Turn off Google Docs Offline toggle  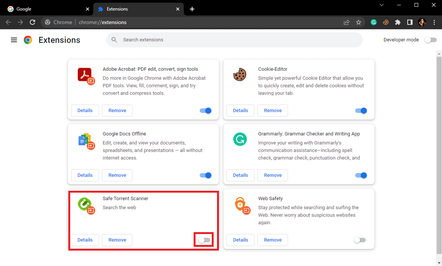(205, 175)
